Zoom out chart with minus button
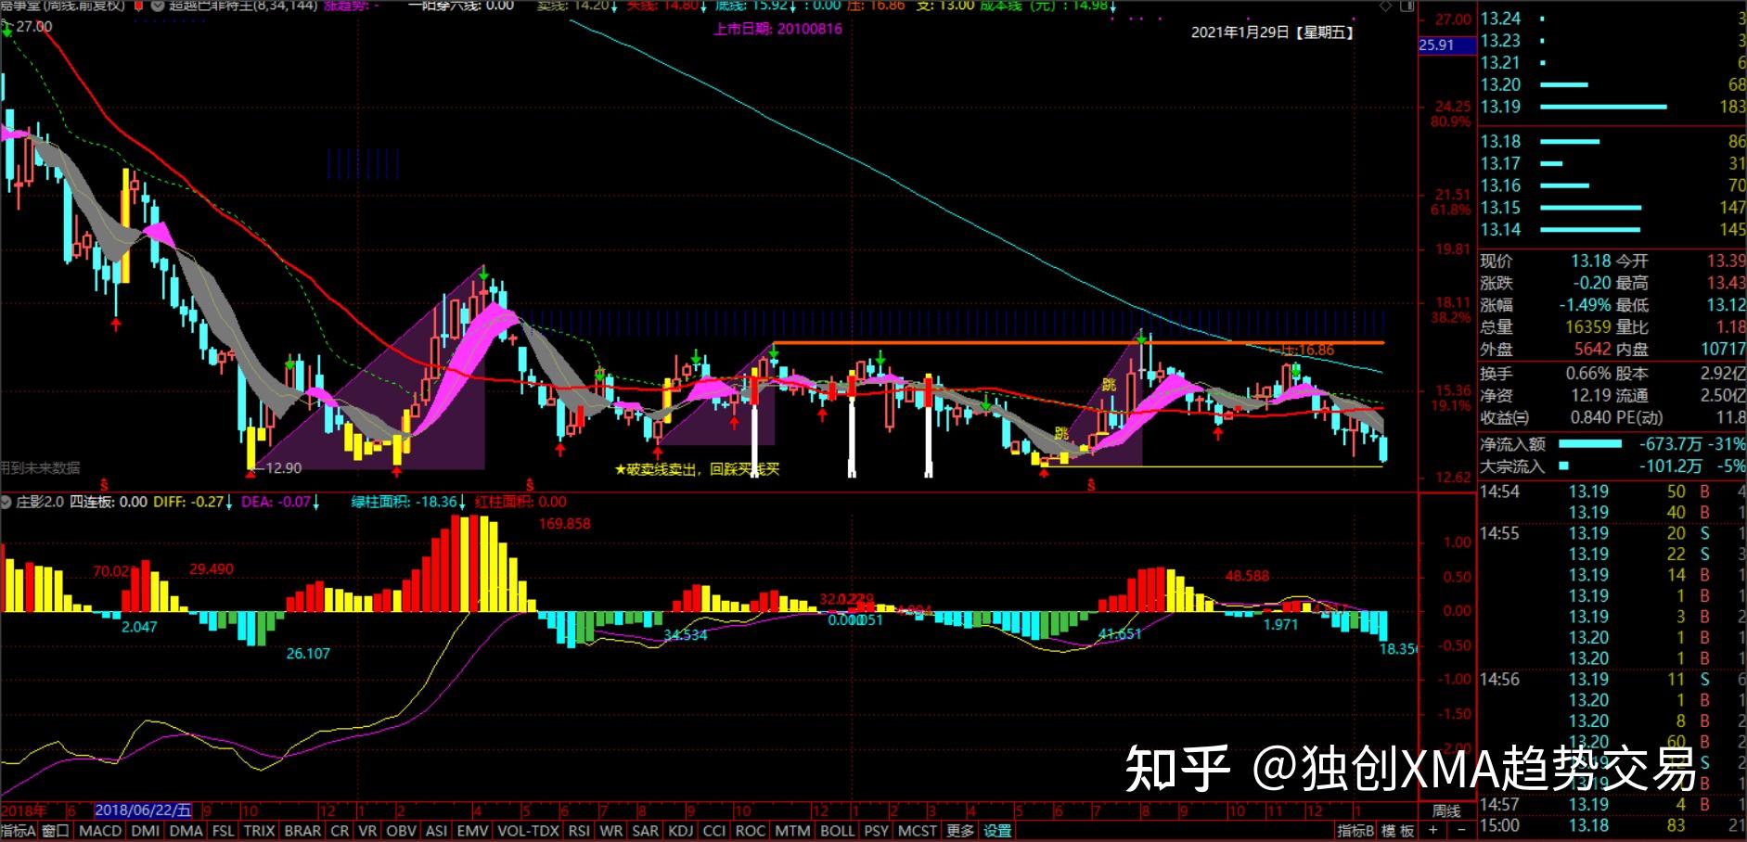Viewport: 1747px width, 842px height. [x=1461, y=831]
